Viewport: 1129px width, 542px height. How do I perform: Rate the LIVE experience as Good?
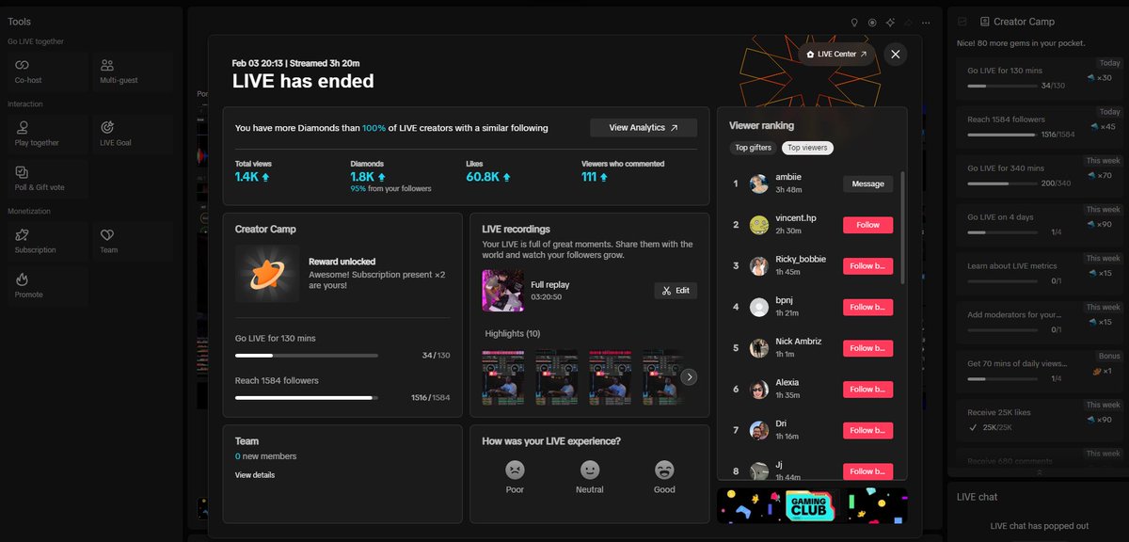point(664,470)
